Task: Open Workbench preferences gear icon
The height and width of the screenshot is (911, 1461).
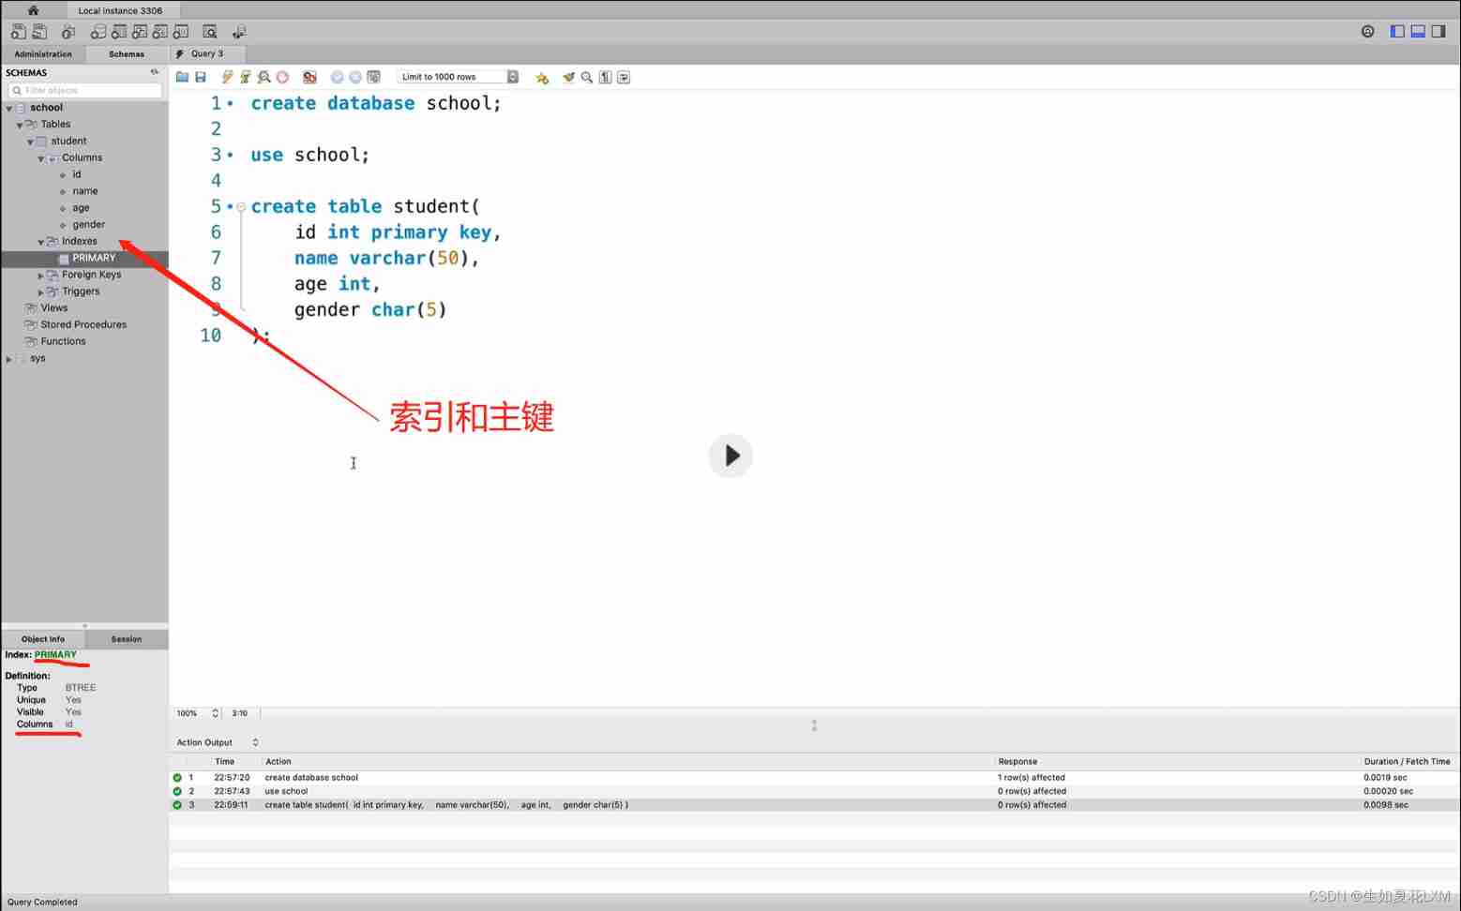Action: point(1368,31)
